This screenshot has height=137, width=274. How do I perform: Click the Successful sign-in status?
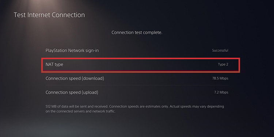(220, 50)
